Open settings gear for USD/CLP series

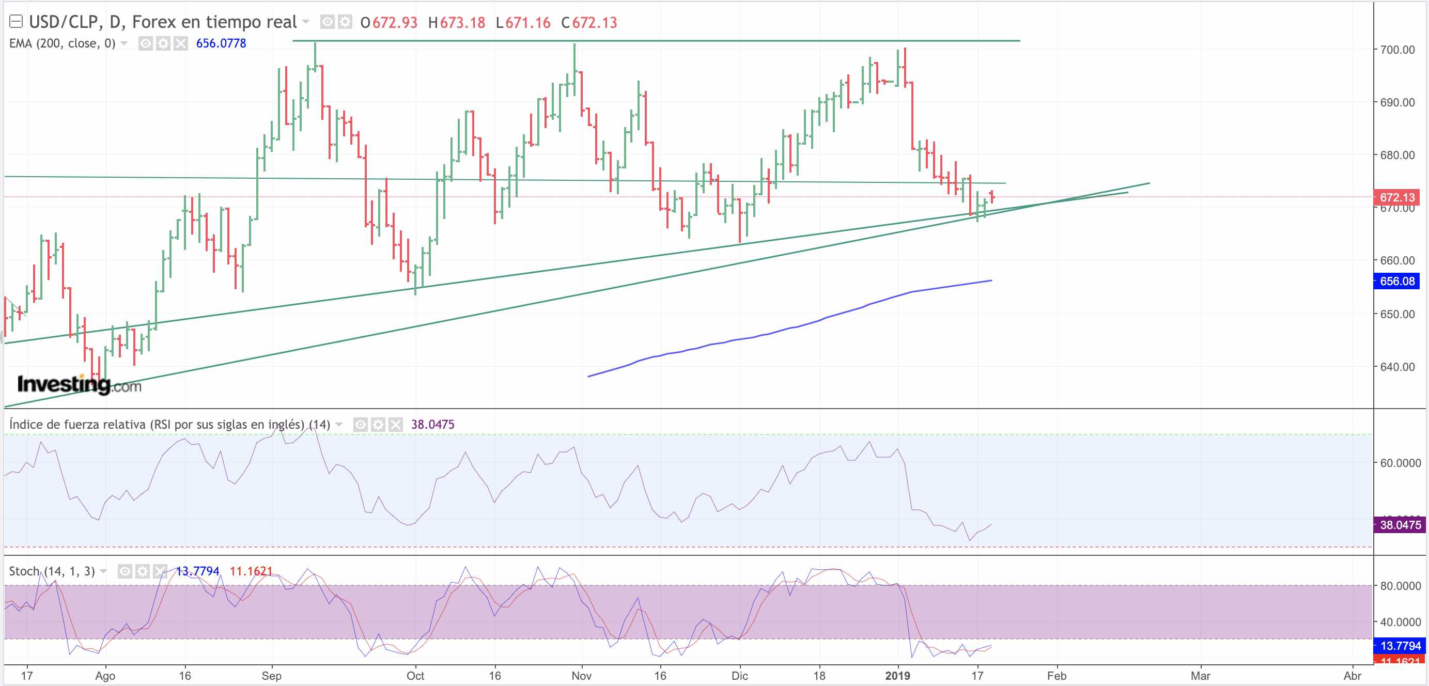click(345, 22)
